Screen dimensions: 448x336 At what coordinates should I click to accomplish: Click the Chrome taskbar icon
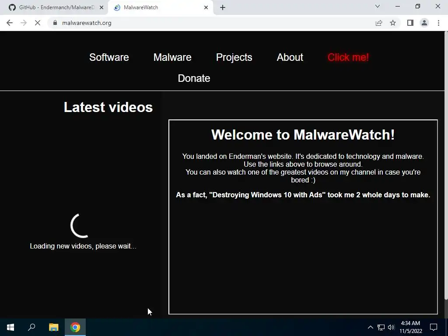click(x=75, y=327)
